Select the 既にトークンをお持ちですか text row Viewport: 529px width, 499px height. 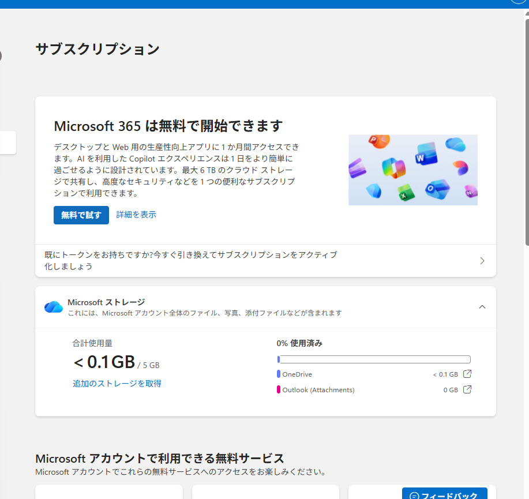265,261
